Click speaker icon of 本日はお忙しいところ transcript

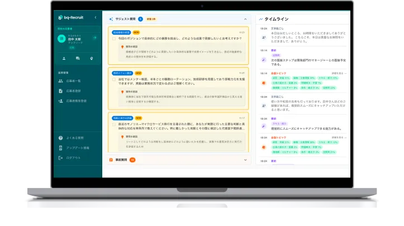pos(264,37)
